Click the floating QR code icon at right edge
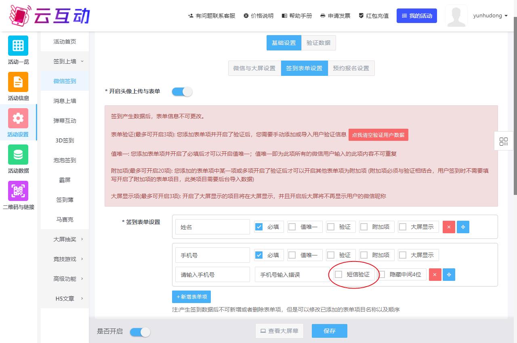The height and width of the screenshot is (343, 517). [x=504, y=142]
